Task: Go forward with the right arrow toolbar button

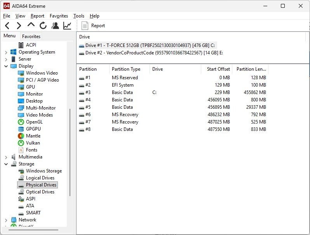Action: point(19,26)
